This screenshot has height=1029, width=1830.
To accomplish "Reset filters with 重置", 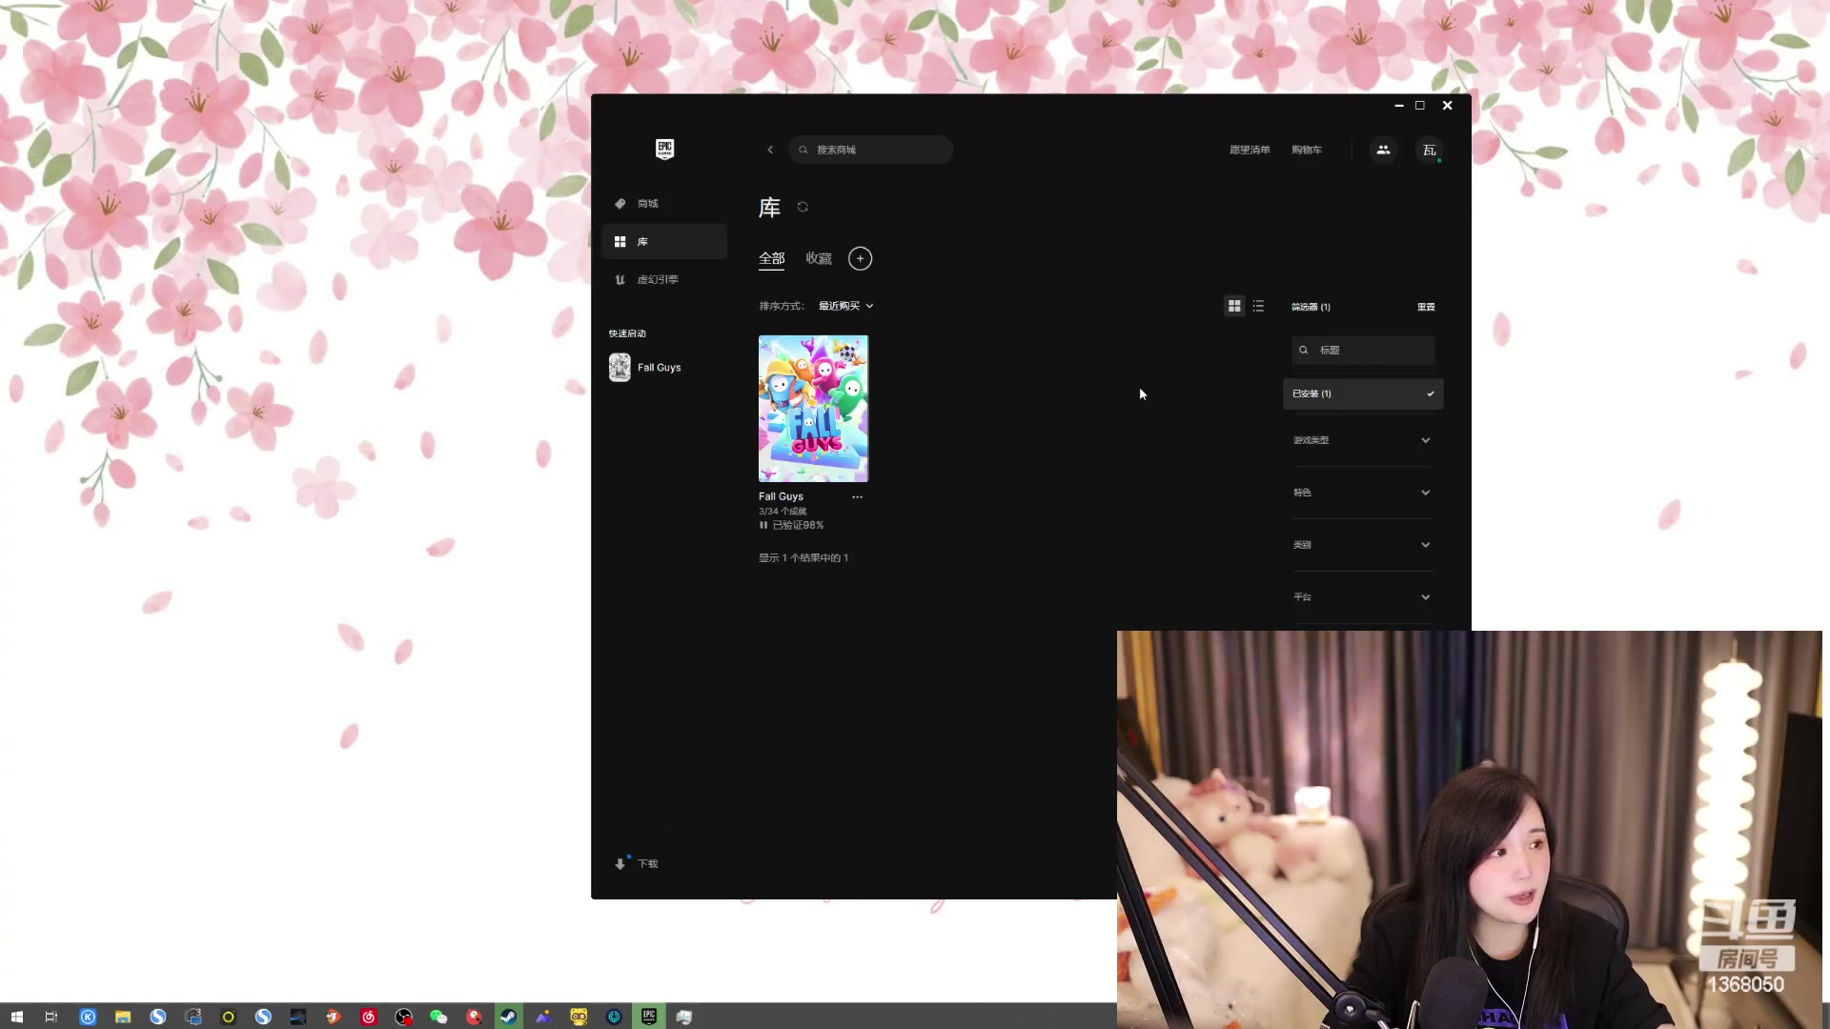I will pos(1426,307).
